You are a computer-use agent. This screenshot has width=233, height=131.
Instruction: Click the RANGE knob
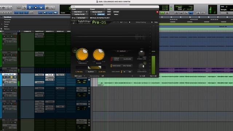click(99, 55)
